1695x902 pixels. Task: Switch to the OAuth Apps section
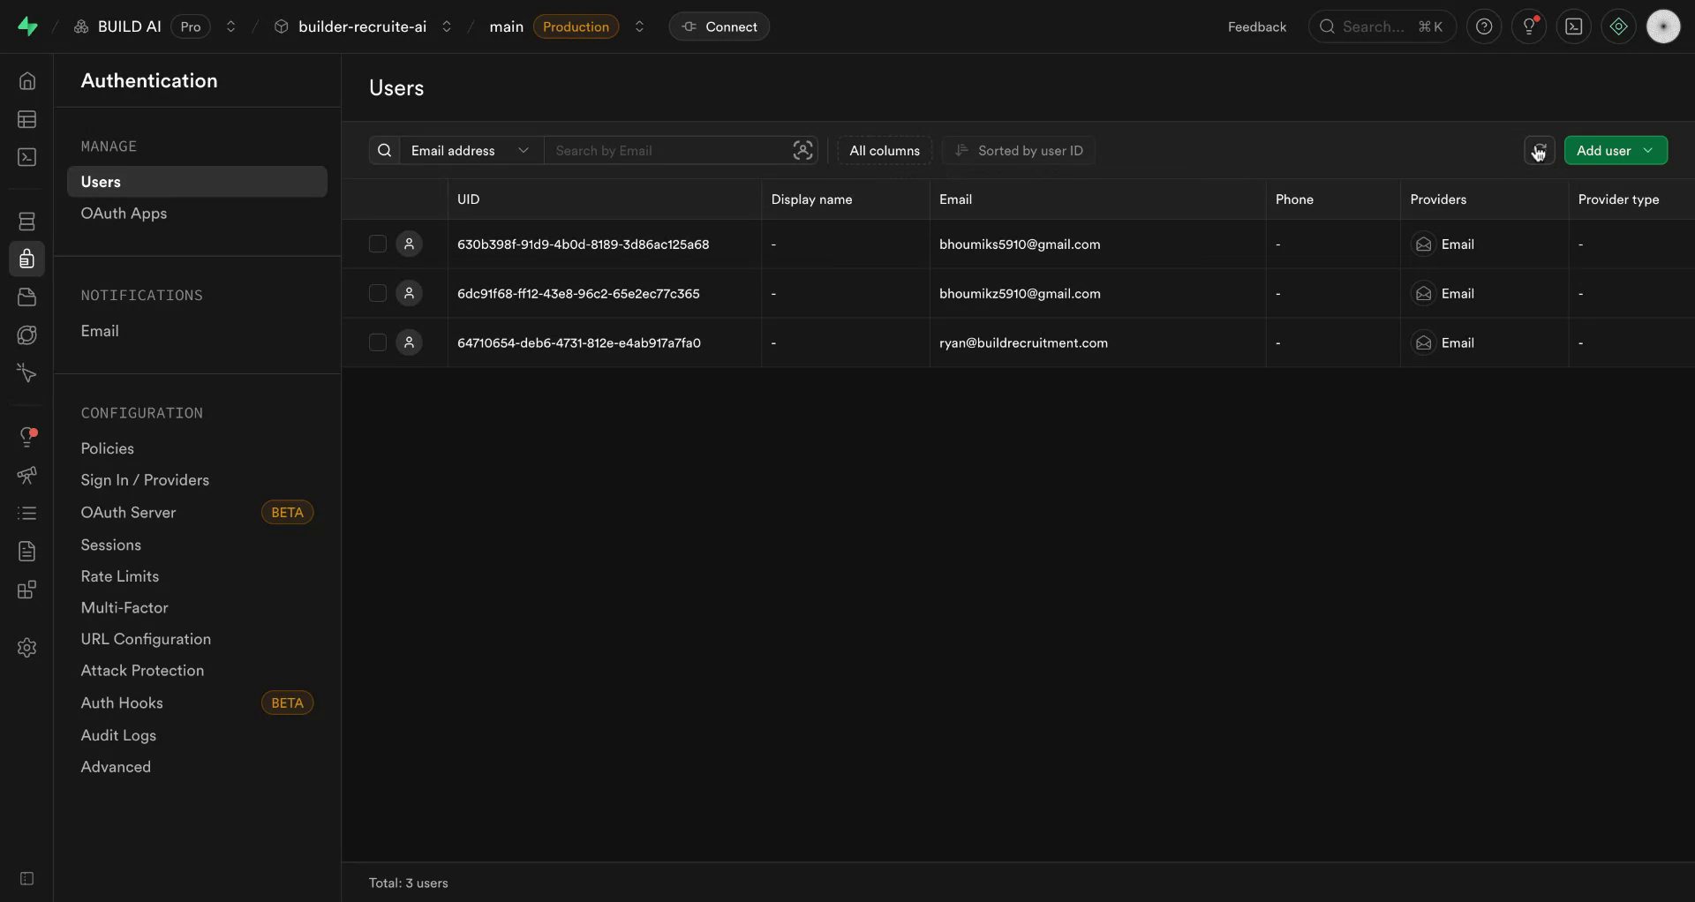pos(124,213)
